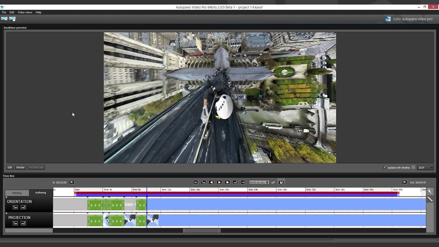The image size is (439, 247).
Task: Switch to the Stitching tab
Action: (17, 193)
